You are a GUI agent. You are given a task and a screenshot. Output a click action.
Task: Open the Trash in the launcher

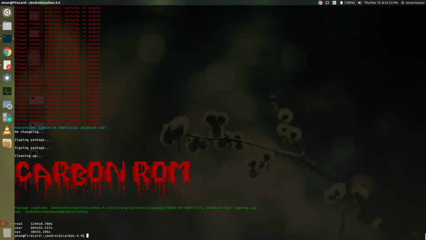click(7, 232)
